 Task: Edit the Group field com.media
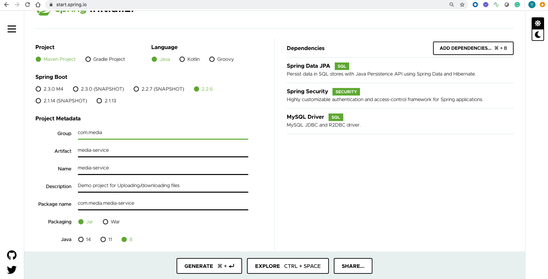[x=162, y=133]
